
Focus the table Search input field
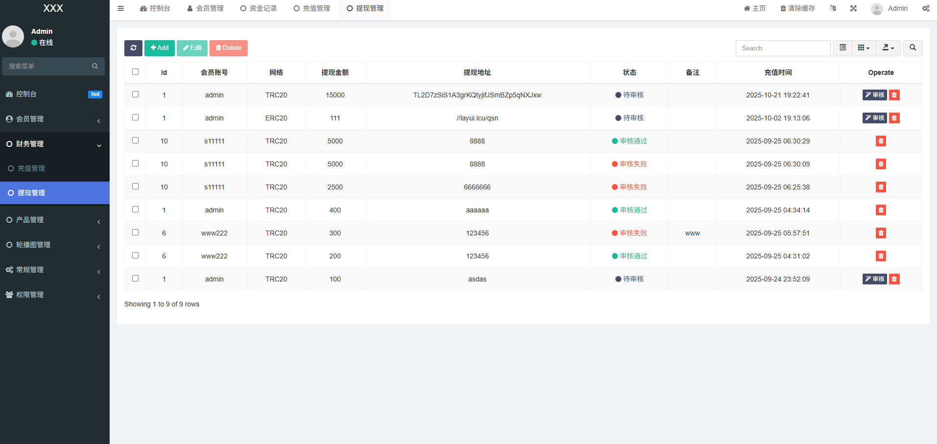pyautogui.click(x=782, y=48)
